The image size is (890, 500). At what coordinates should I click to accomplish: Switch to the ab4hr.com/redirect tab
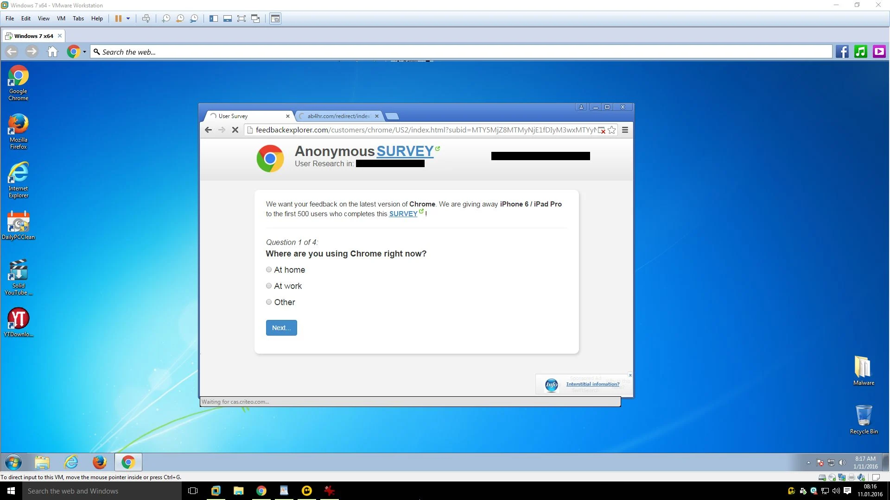pos(338,116)
